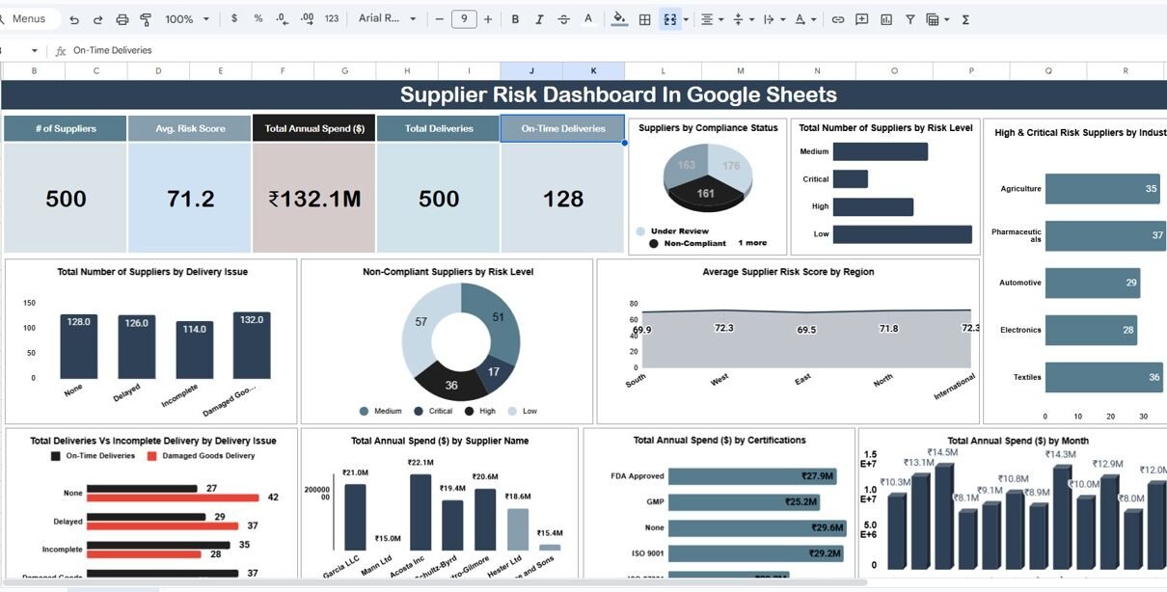1167x592 pixels.
Task: Format the cell as percent
Action: point(258,19)
